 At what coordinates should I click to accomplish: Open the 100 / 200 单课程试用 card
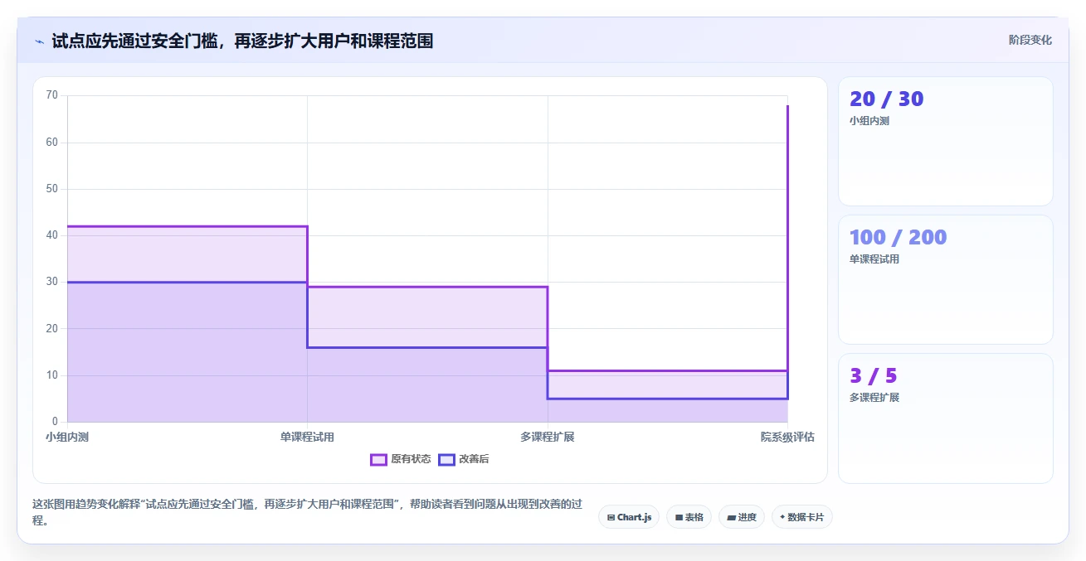946,279
